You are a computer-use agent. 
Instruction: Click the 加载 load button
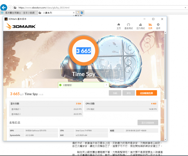click(115, 93)
